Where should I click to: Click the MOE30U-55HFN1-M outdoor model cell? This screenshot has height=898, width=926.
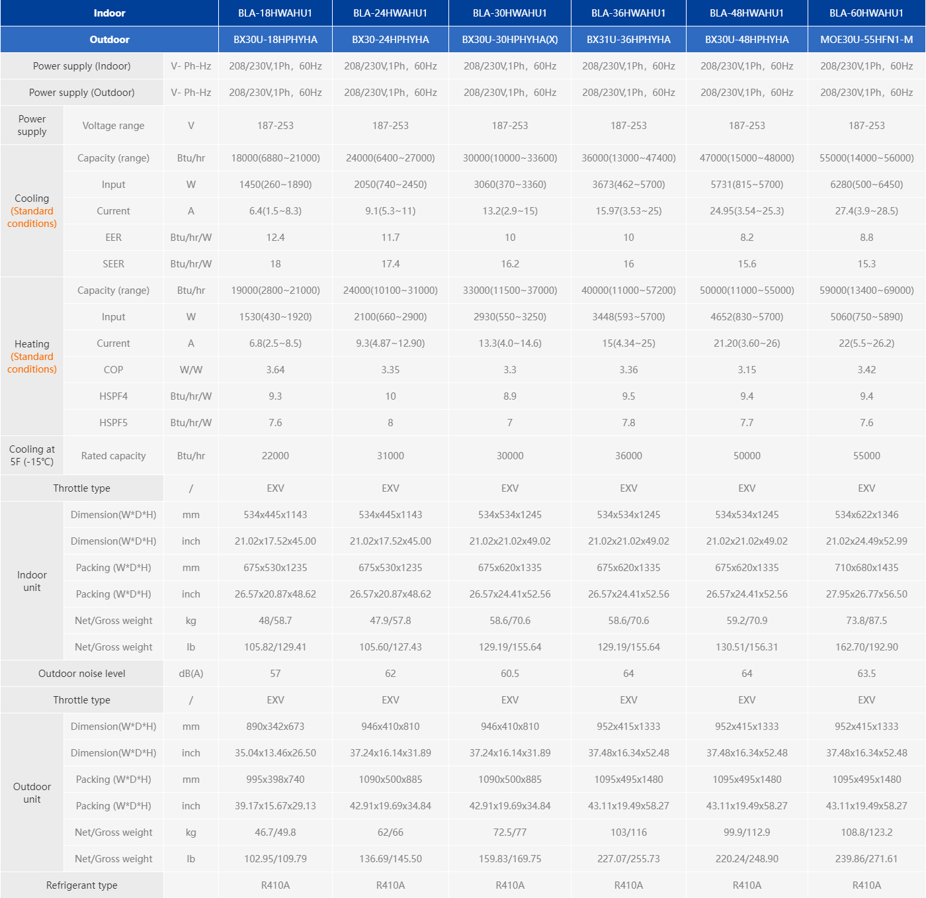tap(866, 40)
